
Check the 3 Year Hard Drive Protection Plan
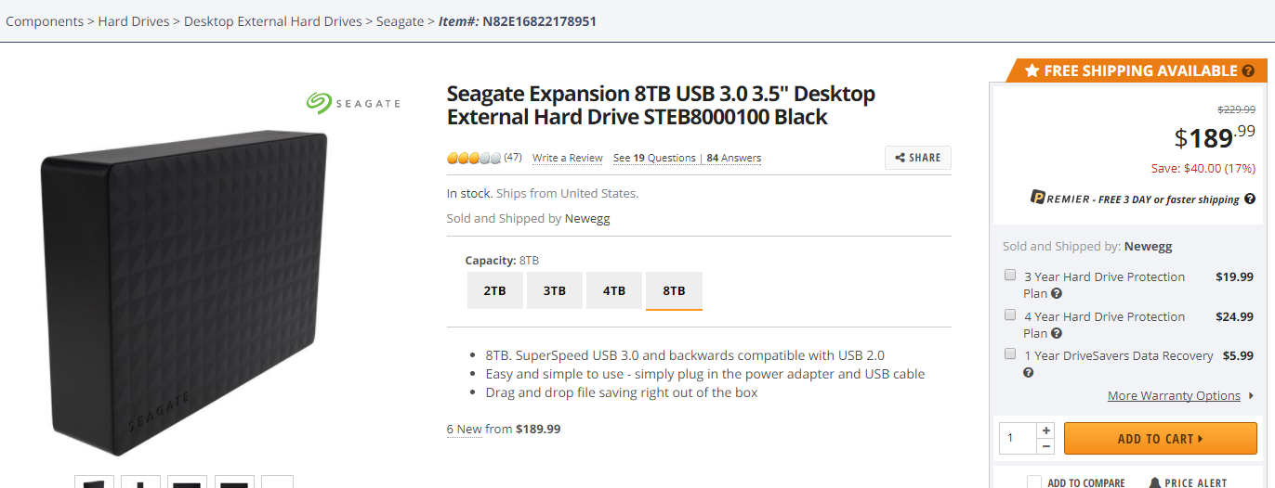[1010, 275]
